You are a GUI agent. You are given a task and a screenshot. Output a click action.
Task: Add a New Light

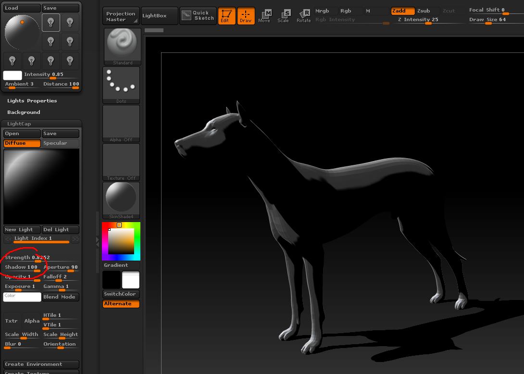(22, 230)
